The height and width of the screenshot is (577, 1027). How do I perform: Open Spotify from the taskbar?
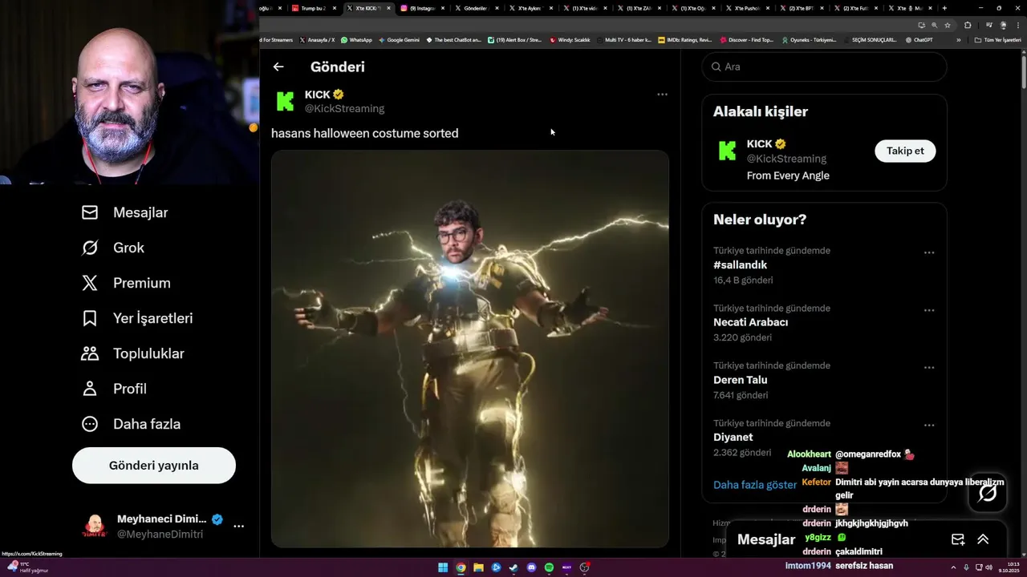[x=549, y=567]
